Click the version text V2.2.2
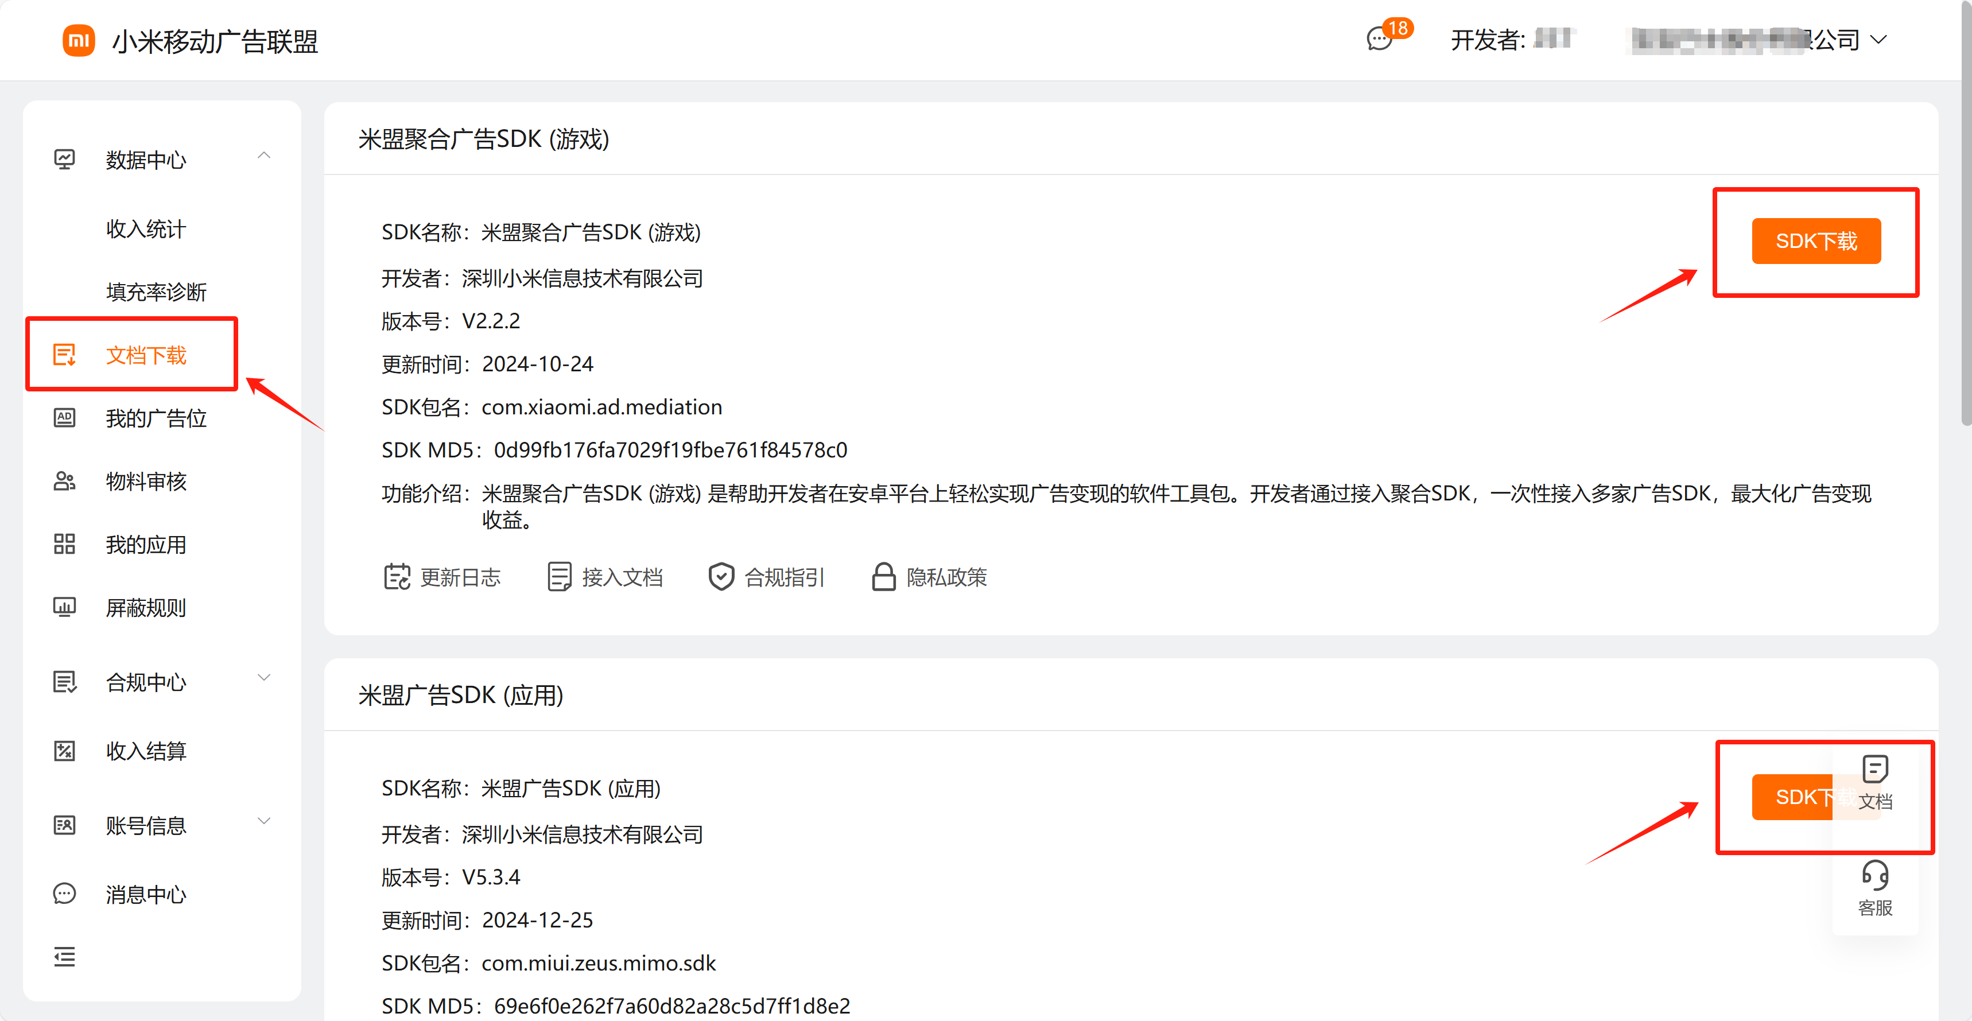This screenshot has height=1021, width=1972. pyautogui.click(x=491, y=321)
